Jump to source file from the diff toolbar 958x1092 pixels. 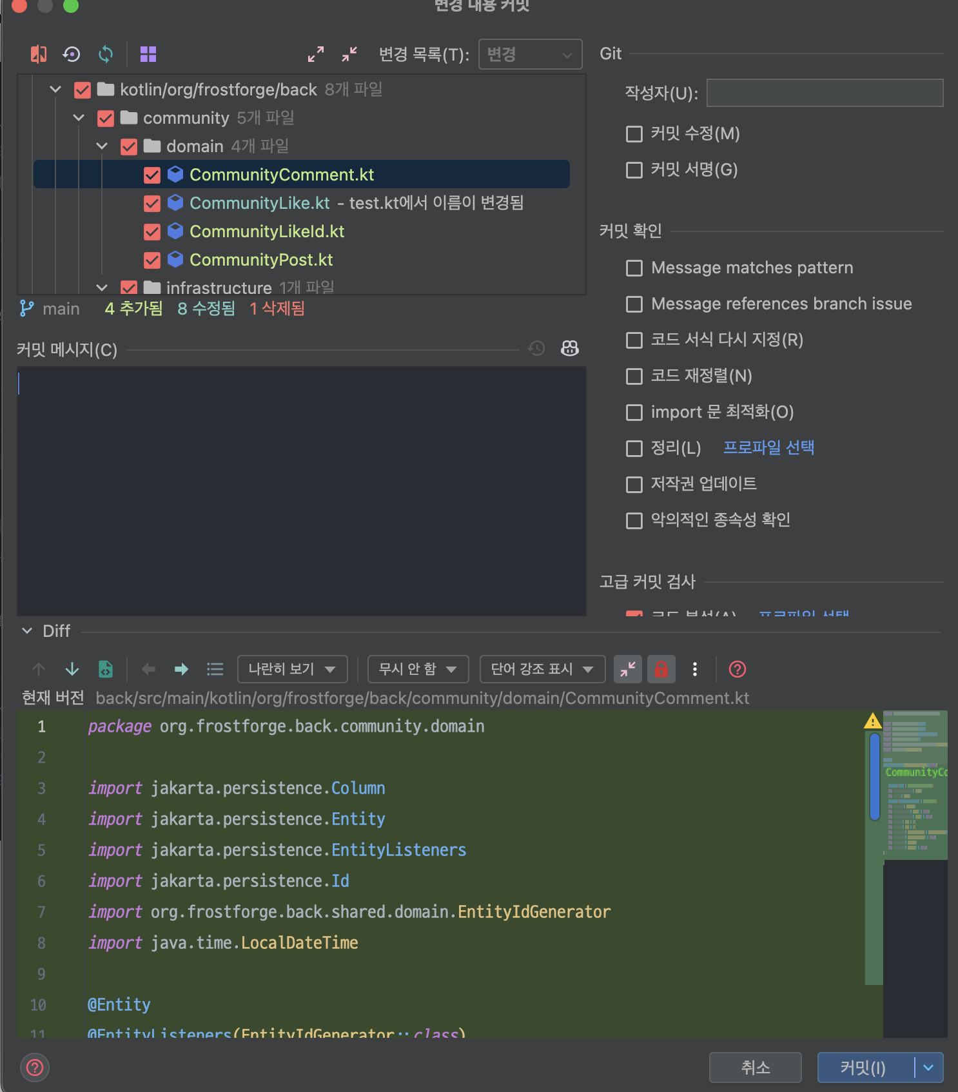(x=106, y=669)
